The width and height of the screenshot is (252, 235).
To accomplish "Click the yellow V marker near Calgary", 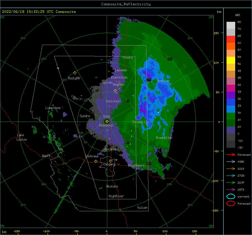I will coord(116,160).
